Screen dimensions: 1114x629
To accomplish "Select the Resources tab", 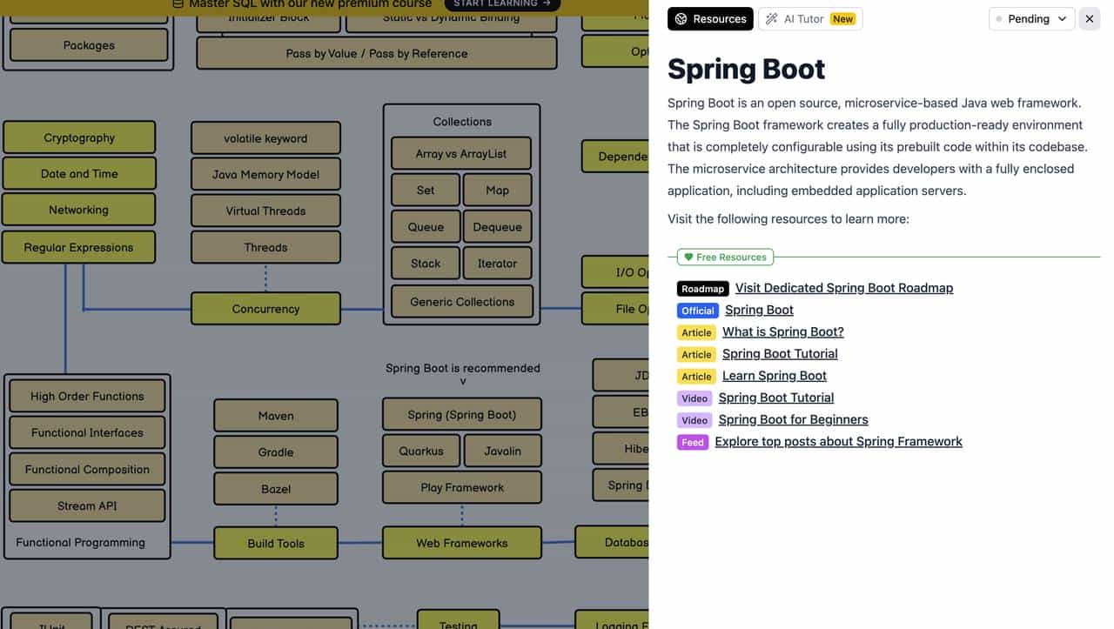I will click(710, 19).
